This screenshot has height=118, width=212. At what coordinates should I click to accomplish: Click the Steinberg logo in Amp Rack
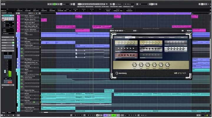(x=121, y=73)
